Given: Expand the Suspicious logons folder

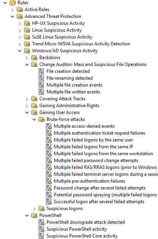Looking at the screenshot, I should tap(34, 209).
